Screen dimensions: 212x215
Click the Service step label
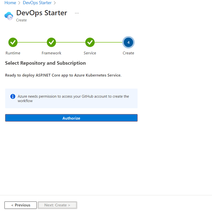[x=90, y=53]
